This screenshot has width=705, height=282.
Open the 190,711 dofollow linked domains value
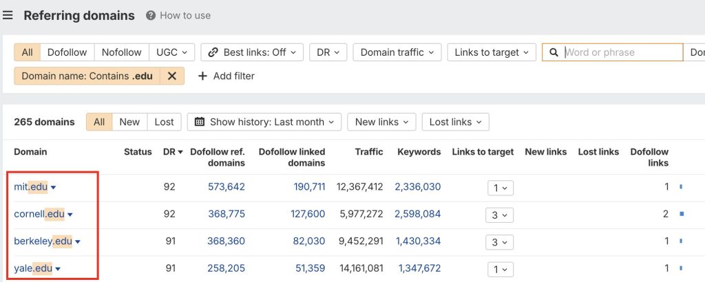tap(309, 187)
